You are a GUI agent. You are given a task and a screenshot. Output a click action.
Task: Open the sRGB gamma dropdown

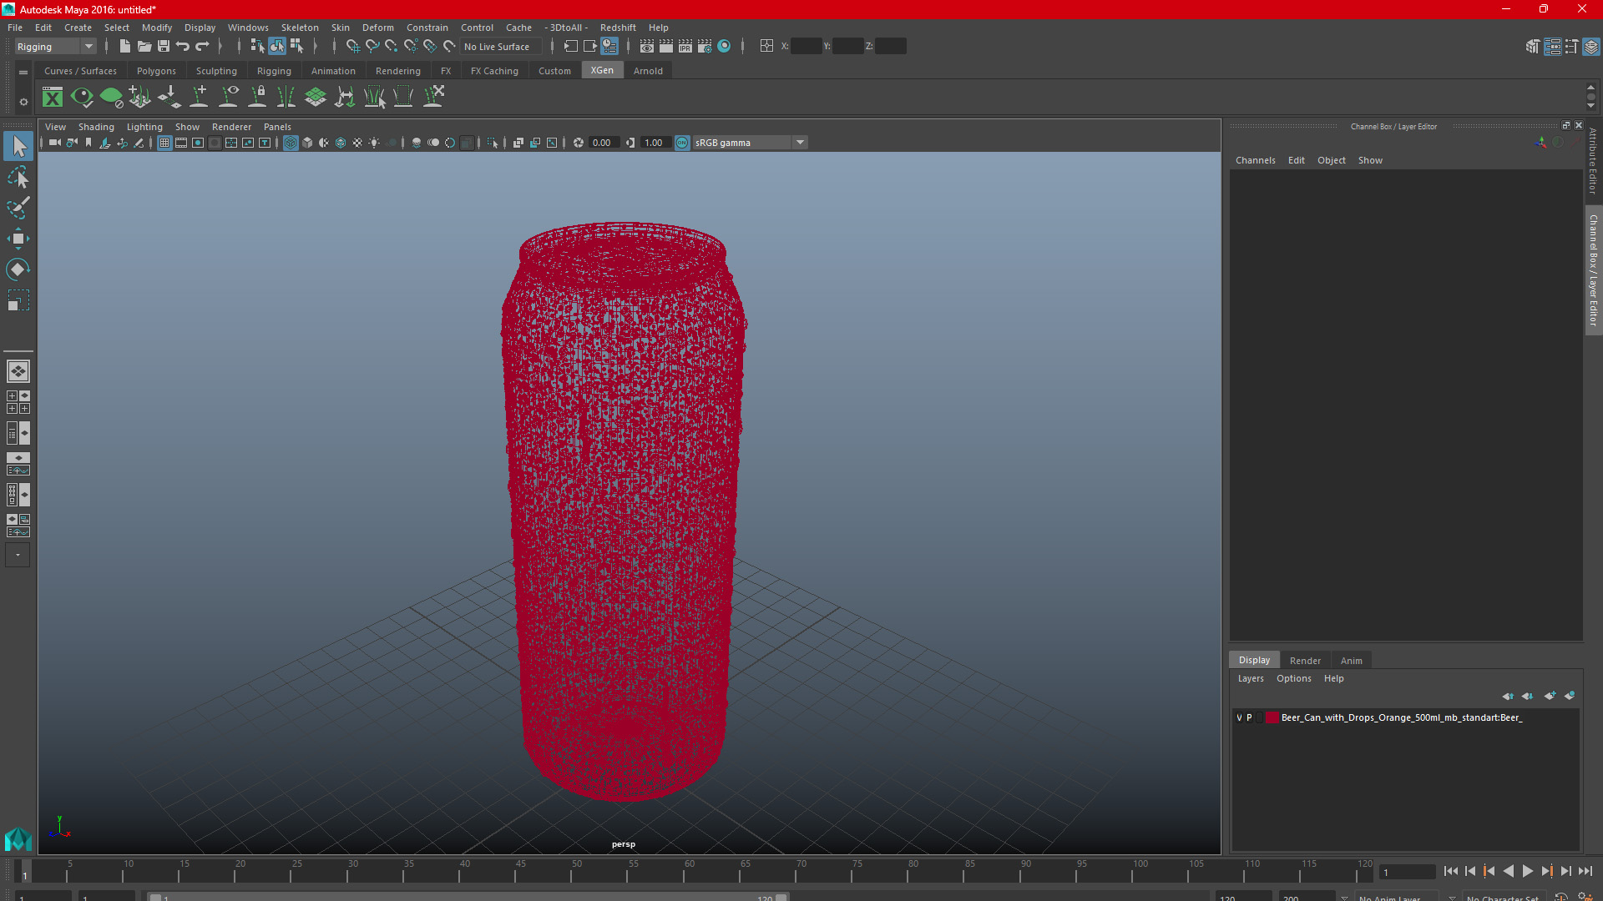tap(750, 143)
